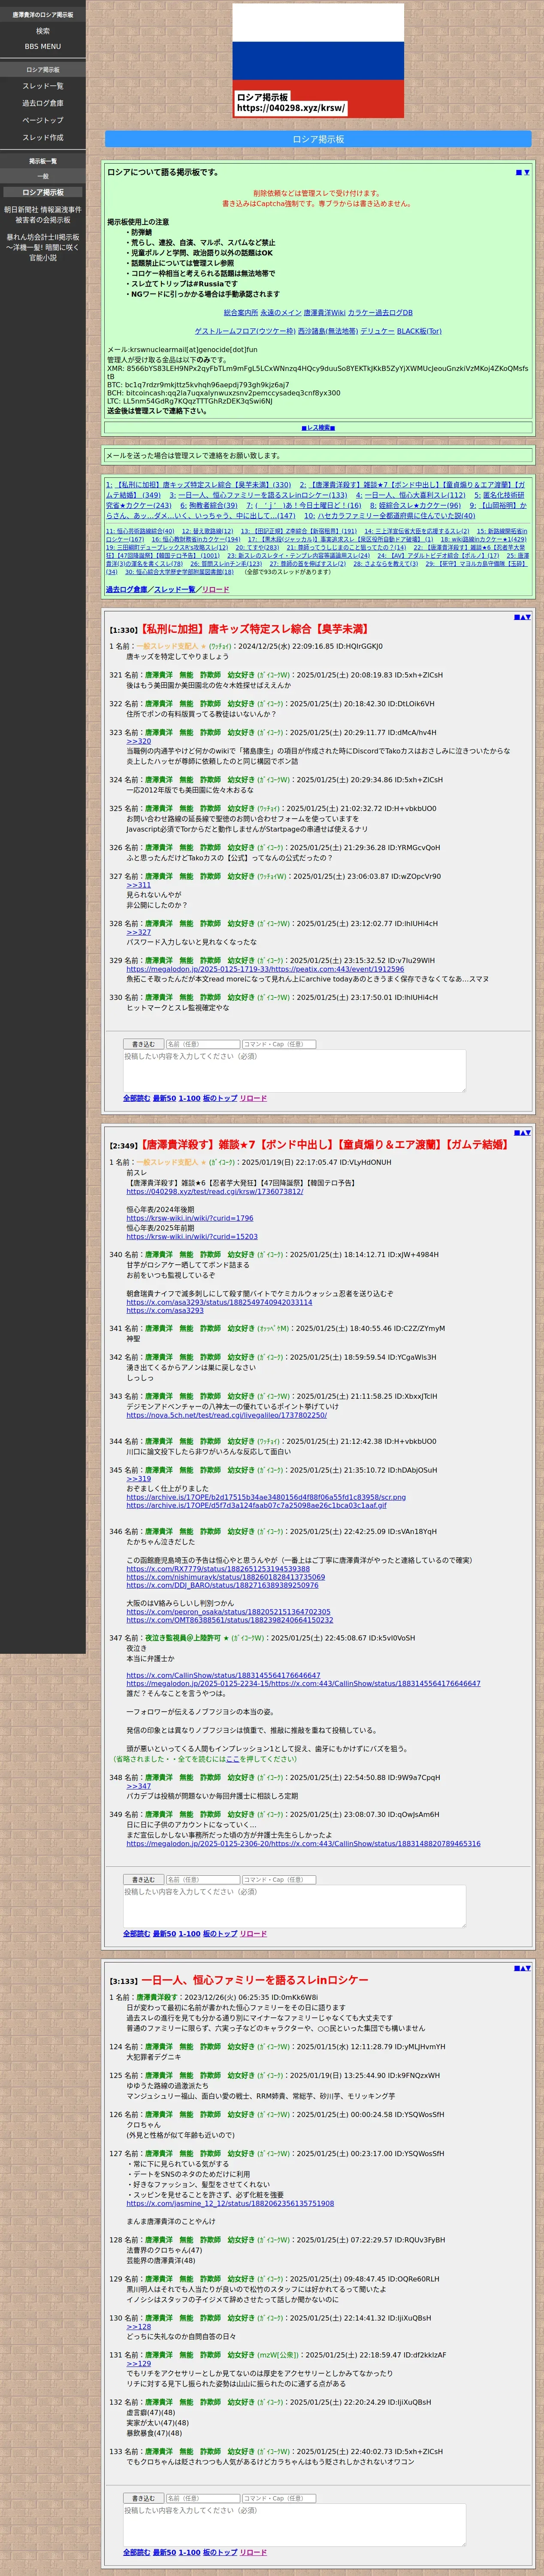Open the x.com/pepron_osaka status link

click(228, 1612)
